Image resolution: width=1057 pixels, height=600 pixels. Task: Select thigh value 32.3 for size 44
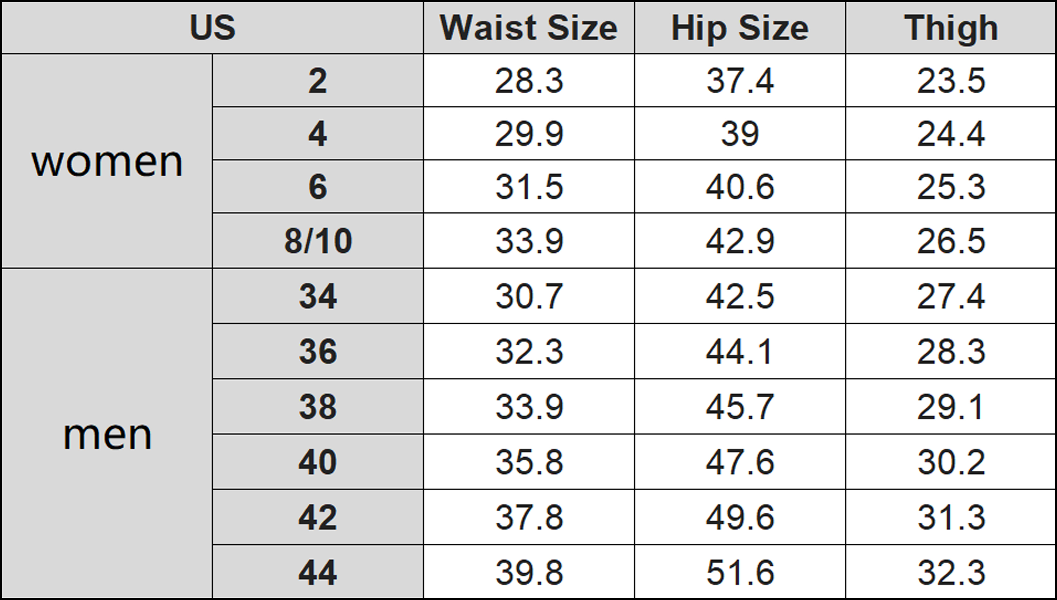[951, 572]
